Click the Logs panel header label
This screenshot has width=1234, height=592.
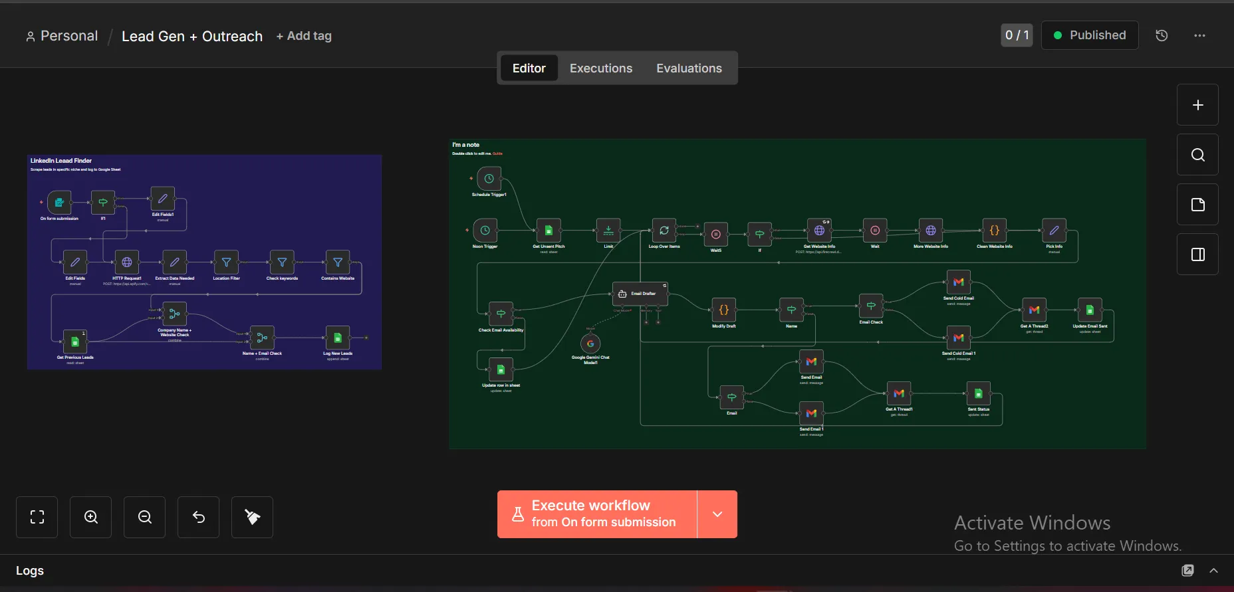30,571
